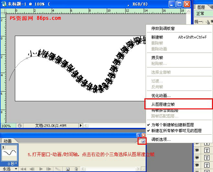
Task: Maximize the 未标题-1 document window
Action: (x=179, y=4)
